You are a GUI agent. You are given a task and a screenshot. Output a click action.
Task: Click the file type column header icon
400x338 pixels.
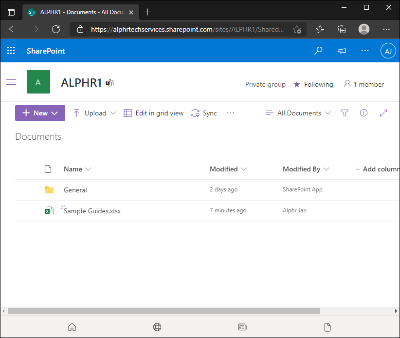tap(48, 169)
